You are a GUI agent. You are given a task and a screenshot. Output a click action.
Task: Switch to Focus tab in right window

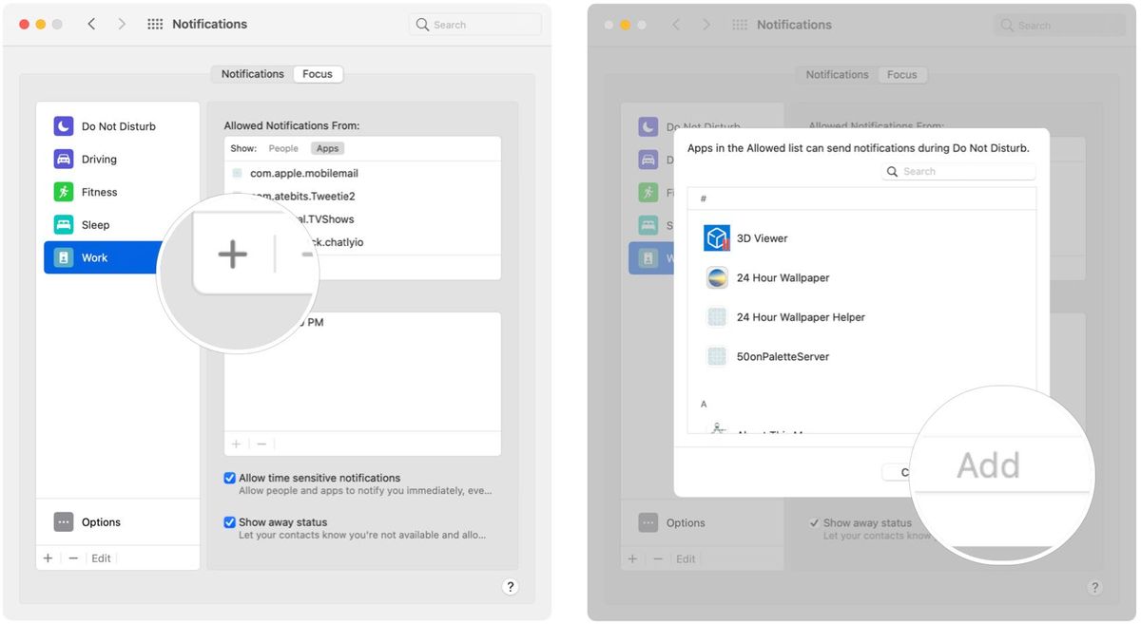coord(902,75)
